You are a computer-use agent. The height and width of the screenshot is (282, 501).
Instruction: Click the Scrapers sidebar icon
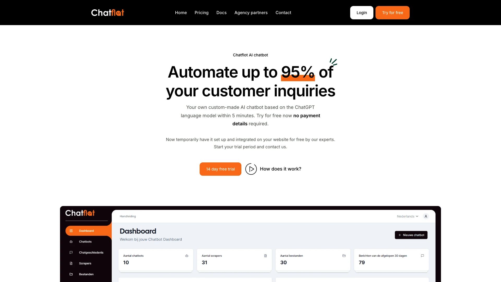(x=71, y=263)
